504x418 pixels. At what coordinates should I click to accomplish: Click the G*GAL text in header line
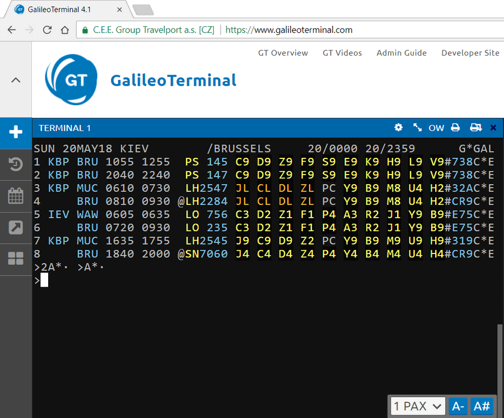(x=476, y=148)
